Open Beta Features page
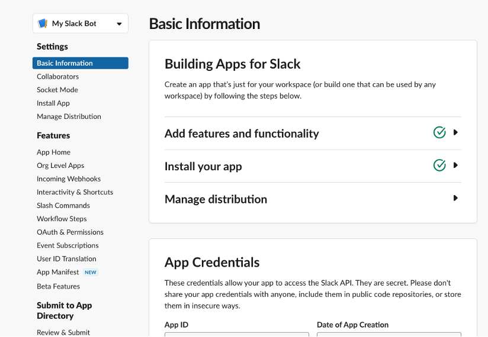The height and width of the screenshot is (337, 488). tap(58, 286)
